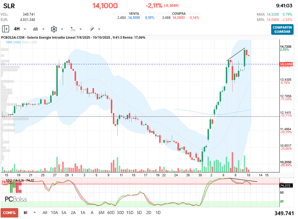This screenshot has width=298, height=219.
Task: Open the BI dropdown selector
Action: (x=30, y=213)
